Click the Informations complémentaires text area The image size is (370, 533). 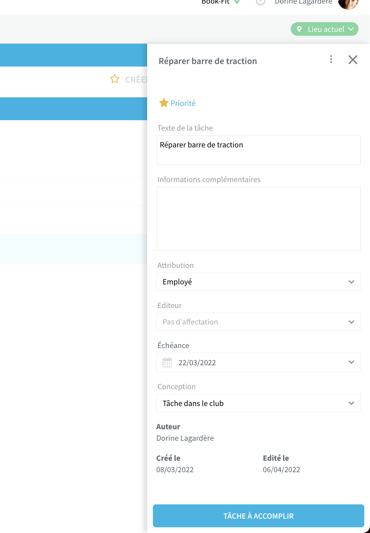(x=259, y=219)
